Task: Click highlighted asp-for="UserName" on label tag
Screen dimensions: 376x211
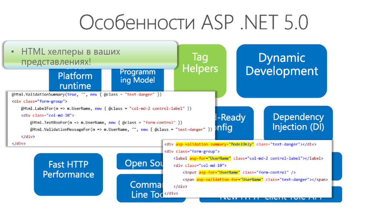Action: point(210,158)
